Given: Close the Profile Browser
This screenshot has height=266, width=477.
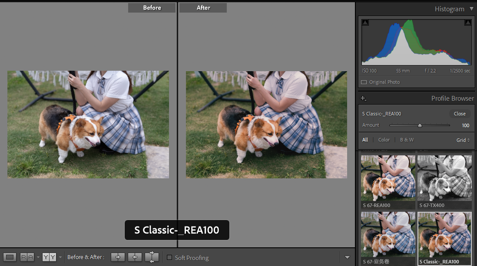Looking at the screenshot, I should click(460, 114).
